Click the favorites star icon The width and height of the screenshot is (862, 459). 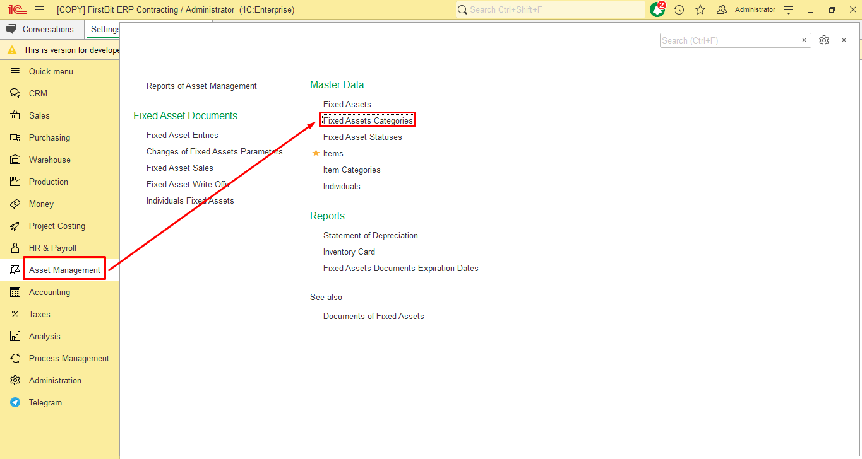700,10
